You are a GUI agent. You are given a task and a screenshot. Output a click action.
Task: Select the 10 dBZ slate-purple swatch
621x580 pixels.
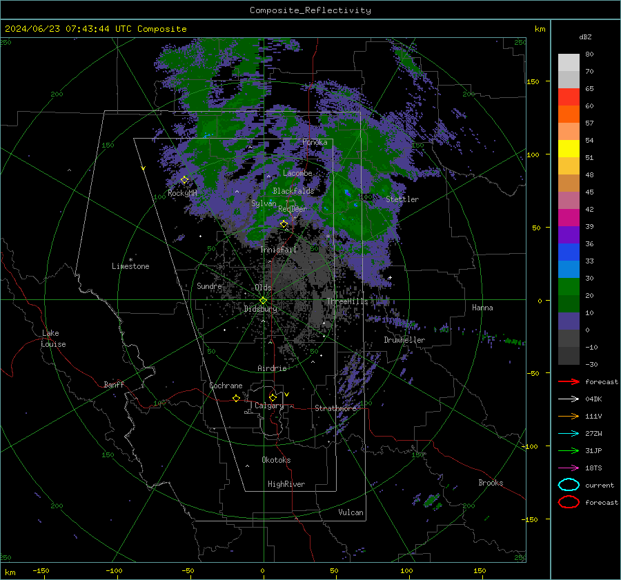[x=569, y=321]
